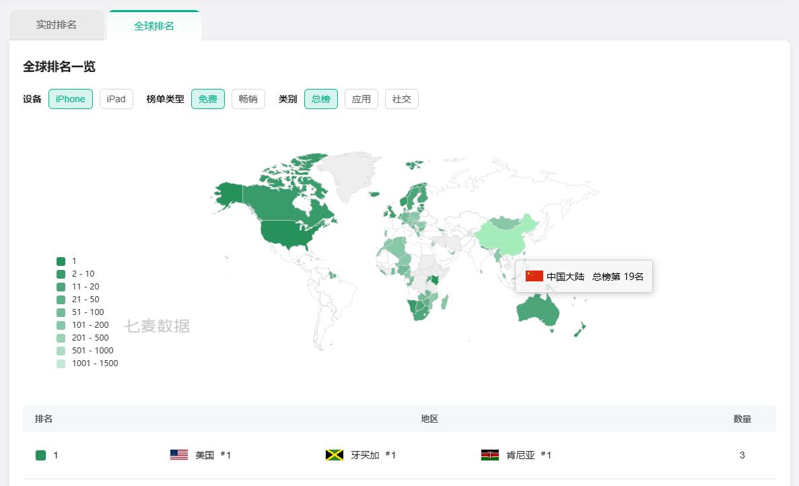Select 应用 category filter
Viewport: 799px width, 486px height.
pos(361,99)
